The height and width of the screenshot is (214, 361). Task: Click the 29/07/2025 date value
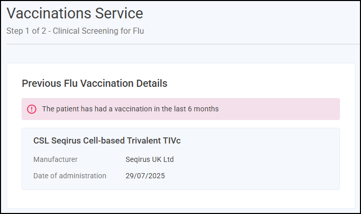[145, 176]
